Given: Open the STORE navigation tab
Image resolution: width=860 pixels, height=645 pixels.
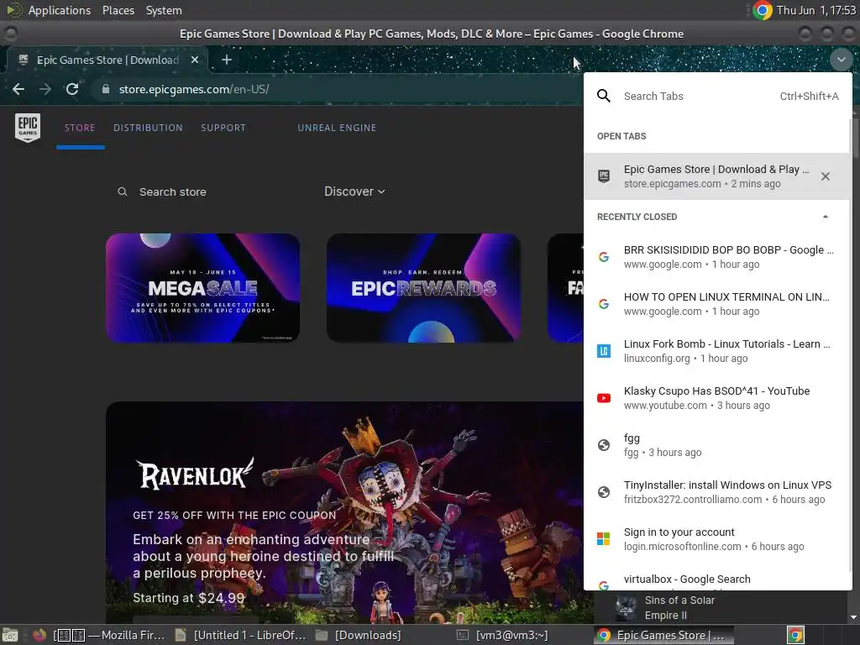Looking at the screenshot, I should click(x=80, y=128).
